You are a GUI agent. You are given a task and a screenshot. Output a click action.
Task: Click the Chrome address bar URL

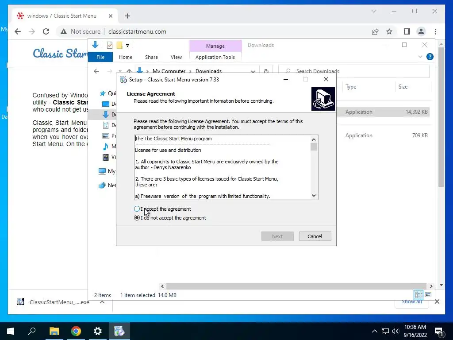tap(137, 31)
